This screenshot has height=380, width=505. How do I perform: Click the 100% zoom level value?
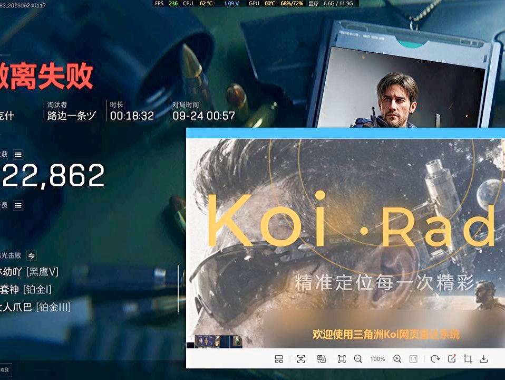377,359
